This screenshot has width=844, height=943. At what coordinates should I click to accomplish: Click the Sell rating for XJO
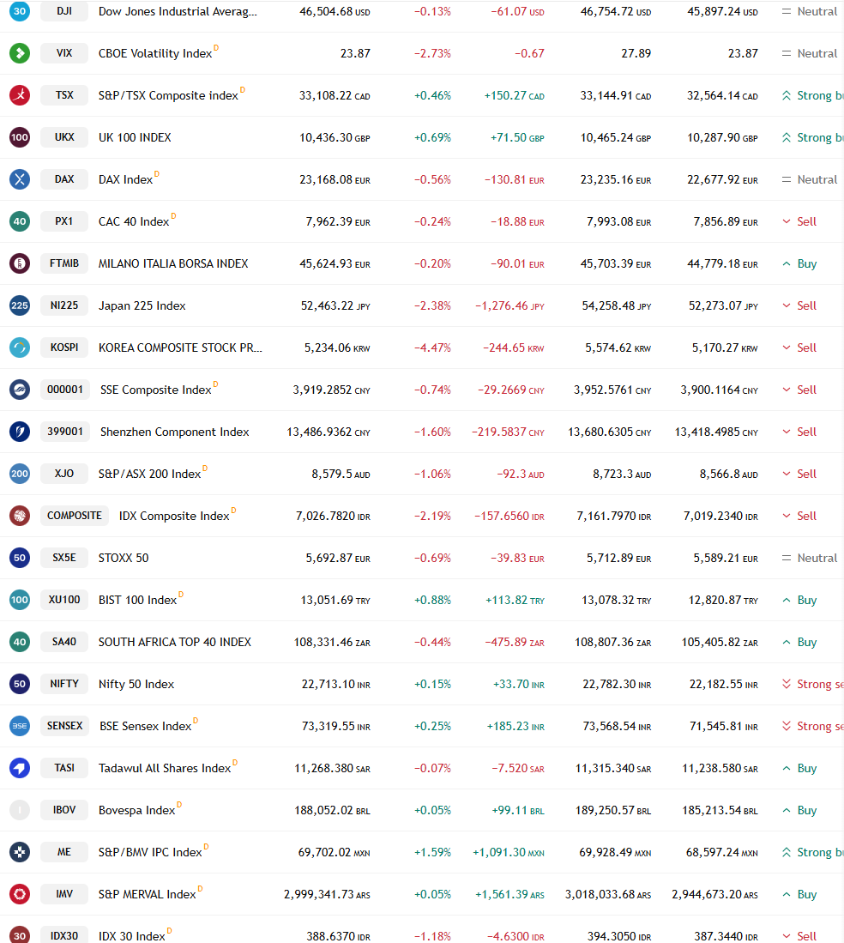point(799,474)
